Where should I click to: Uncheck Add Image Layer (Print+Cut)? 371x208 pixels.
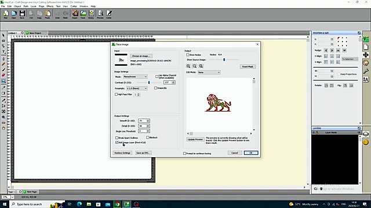[x=117, y=143]
